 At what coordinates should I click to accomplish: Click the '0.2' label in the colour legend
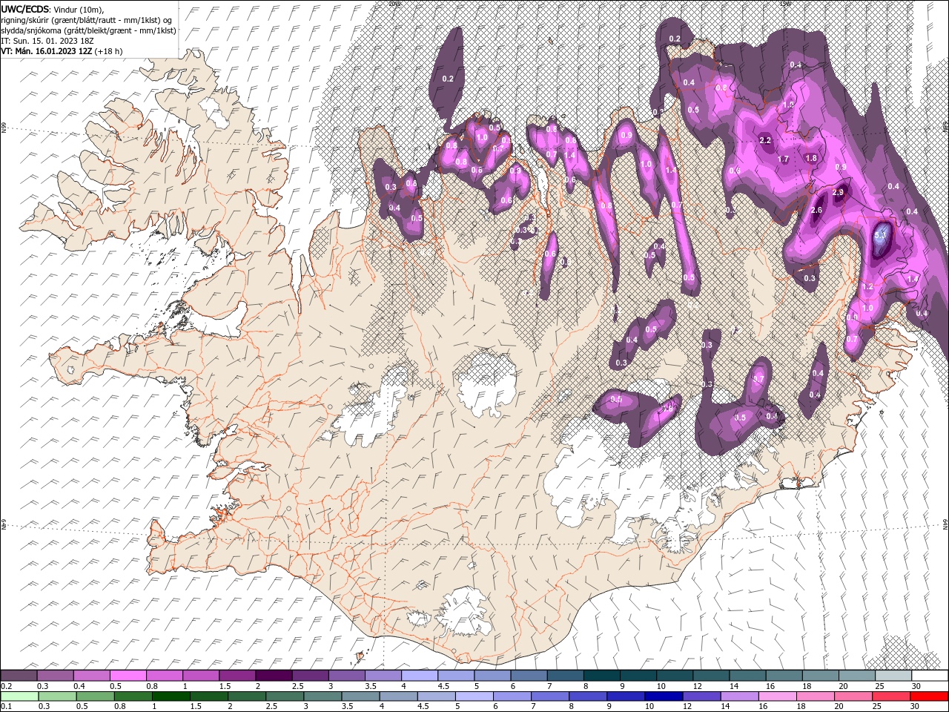[7, 686]
